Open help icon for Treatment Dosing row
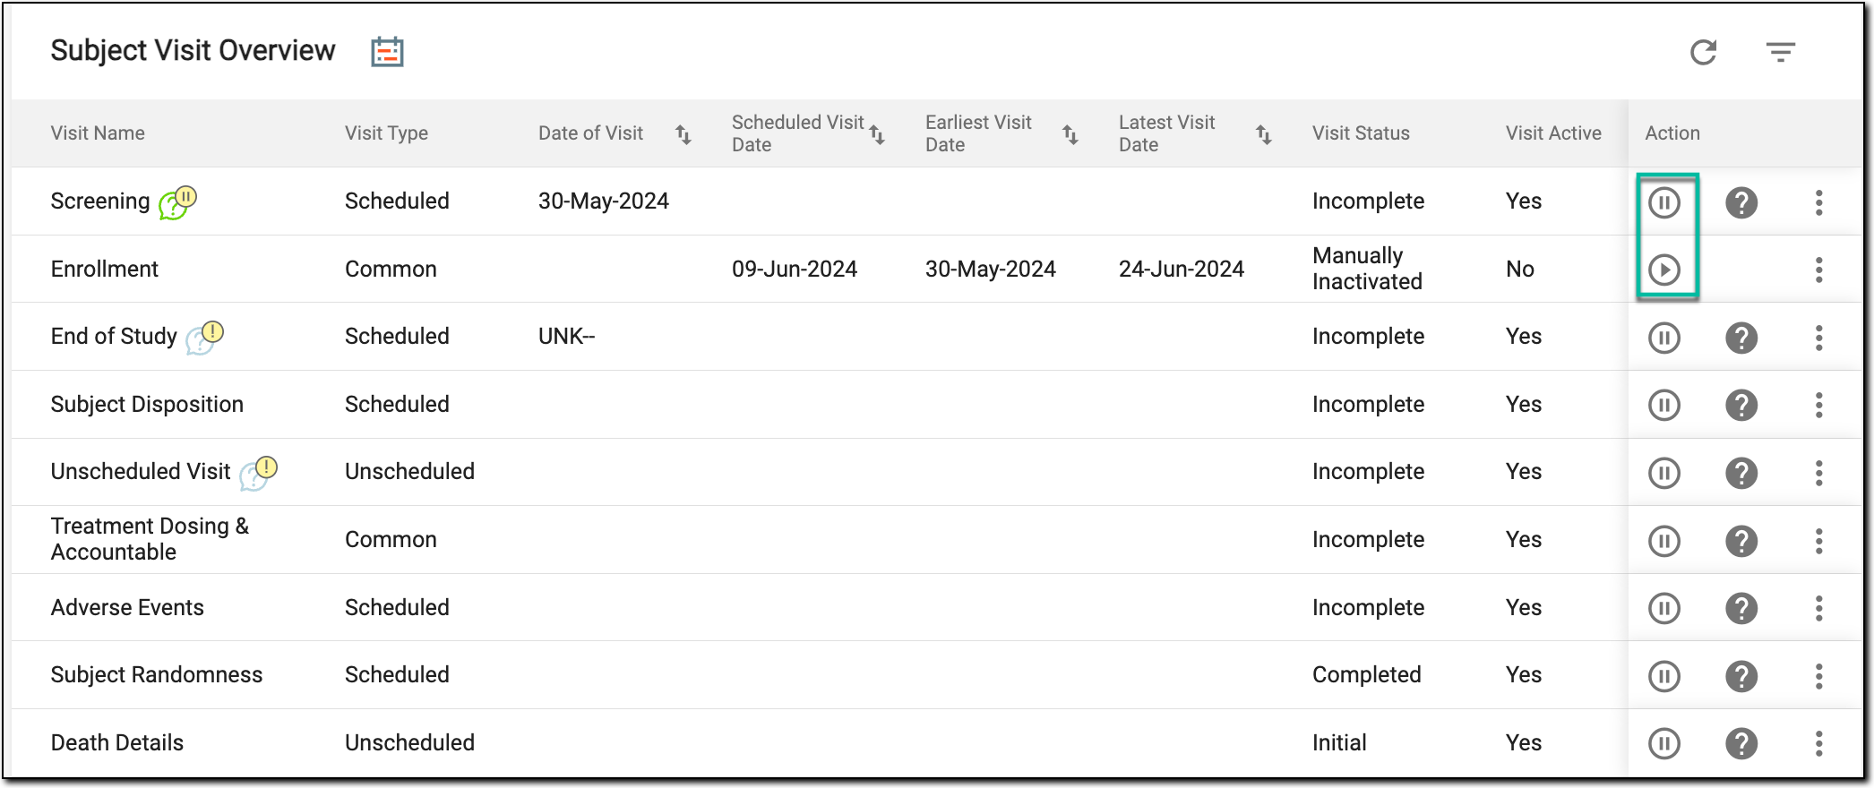 pyautogui.click(x=1741, y=541)
